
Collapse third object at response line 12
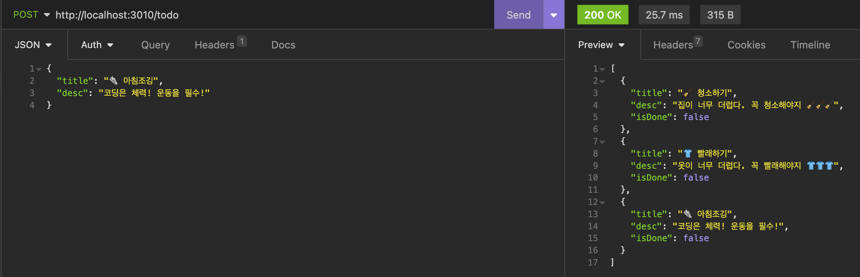coord(602,202)
